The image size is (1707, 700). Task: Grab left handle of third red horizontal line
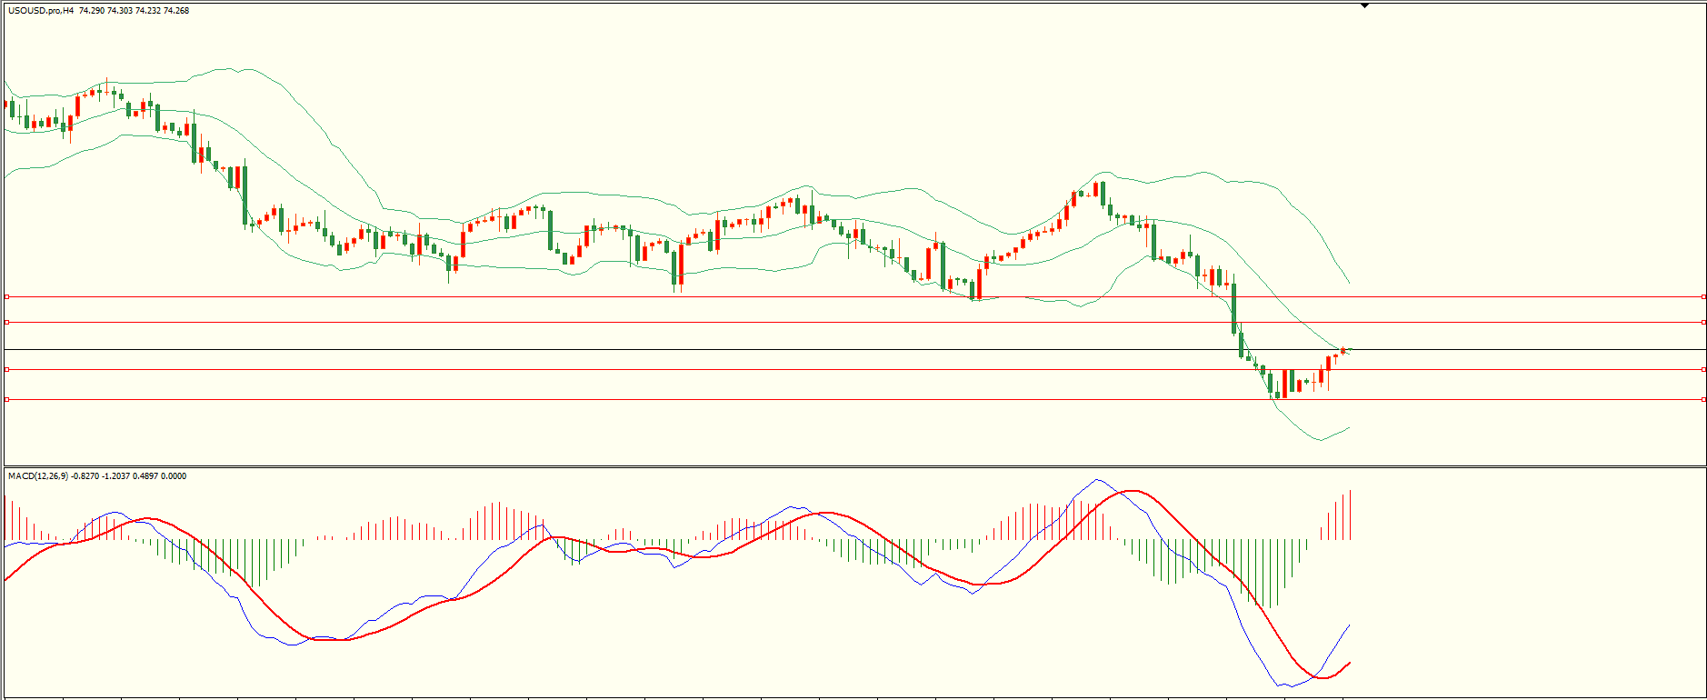[7, 369]
